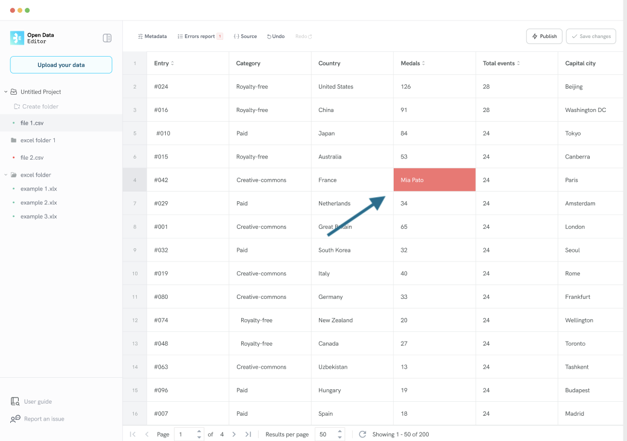Click the Open Data Editor logo

(17, 38)
